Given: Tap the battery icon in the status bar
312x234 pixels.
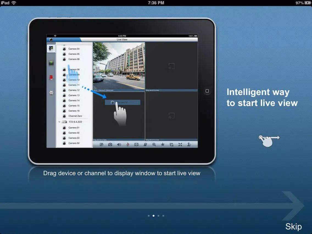Looking at the screenshot, I should coord(308,3).
